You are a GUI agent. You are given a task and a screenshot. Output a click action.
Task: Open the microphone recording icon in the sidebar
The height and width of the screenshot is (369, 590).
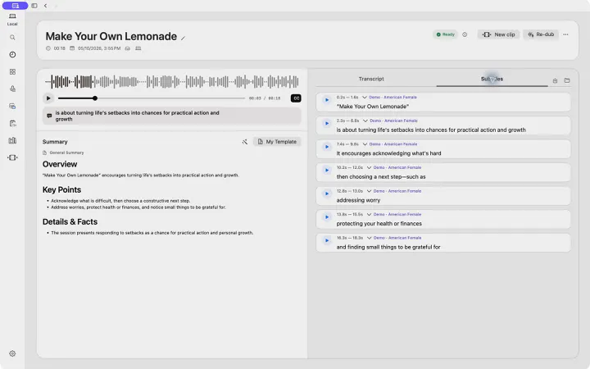pos(12,89)
